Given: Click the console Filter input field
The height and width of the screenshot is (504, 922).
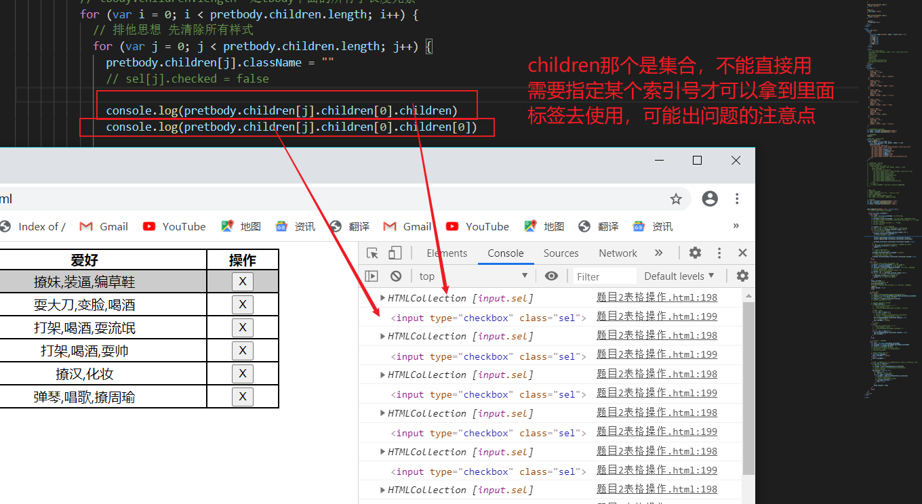Looking at the screenshot, I should coord(605,276).
